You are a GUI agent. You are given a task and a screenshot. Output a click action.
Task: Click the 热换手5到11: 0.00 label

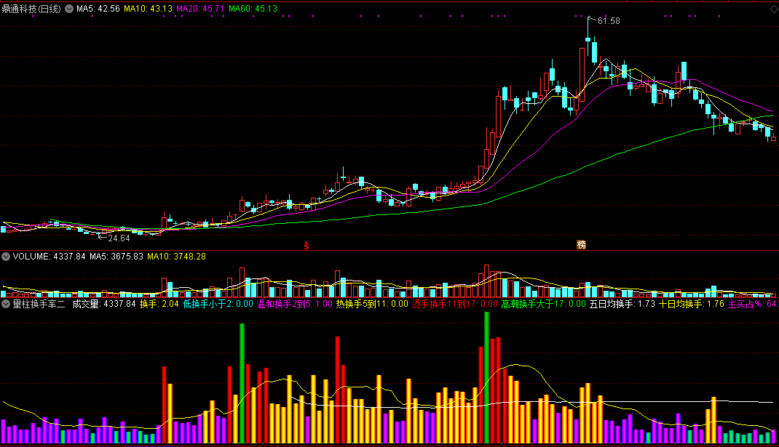[x=372, y=304]
